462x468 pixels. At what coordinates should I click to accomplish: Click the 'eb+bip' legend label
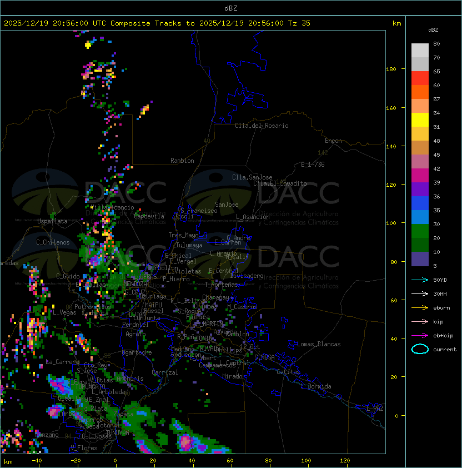pyautogui.click(x=443, y=336)
